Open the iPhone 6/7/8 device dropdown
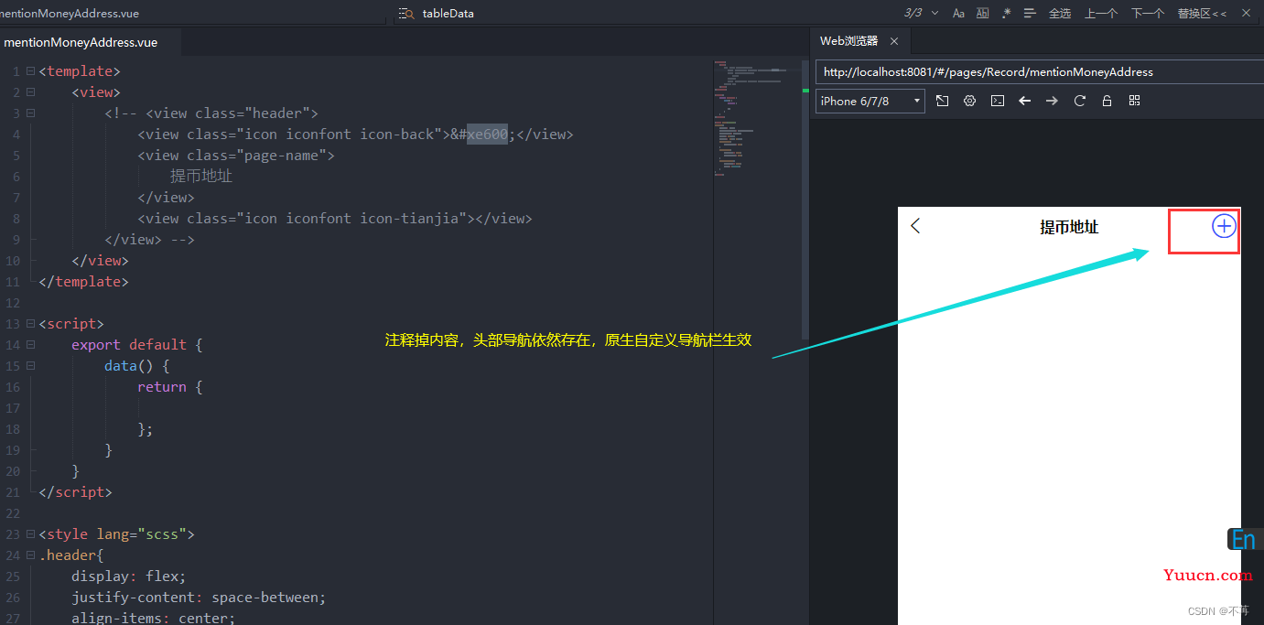This screenshot has height=625, width=1264. click(870, 101)
